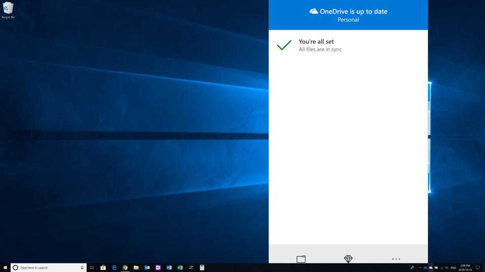Open the Action Center notifications icon
This screenshot has height=272, width=485.
[477, 267]
